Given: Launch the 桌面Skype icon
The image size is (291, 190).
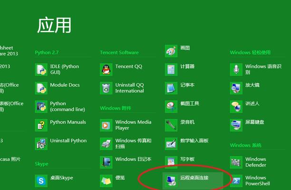Looking at the screenshot, I should (x=41, y=180).
